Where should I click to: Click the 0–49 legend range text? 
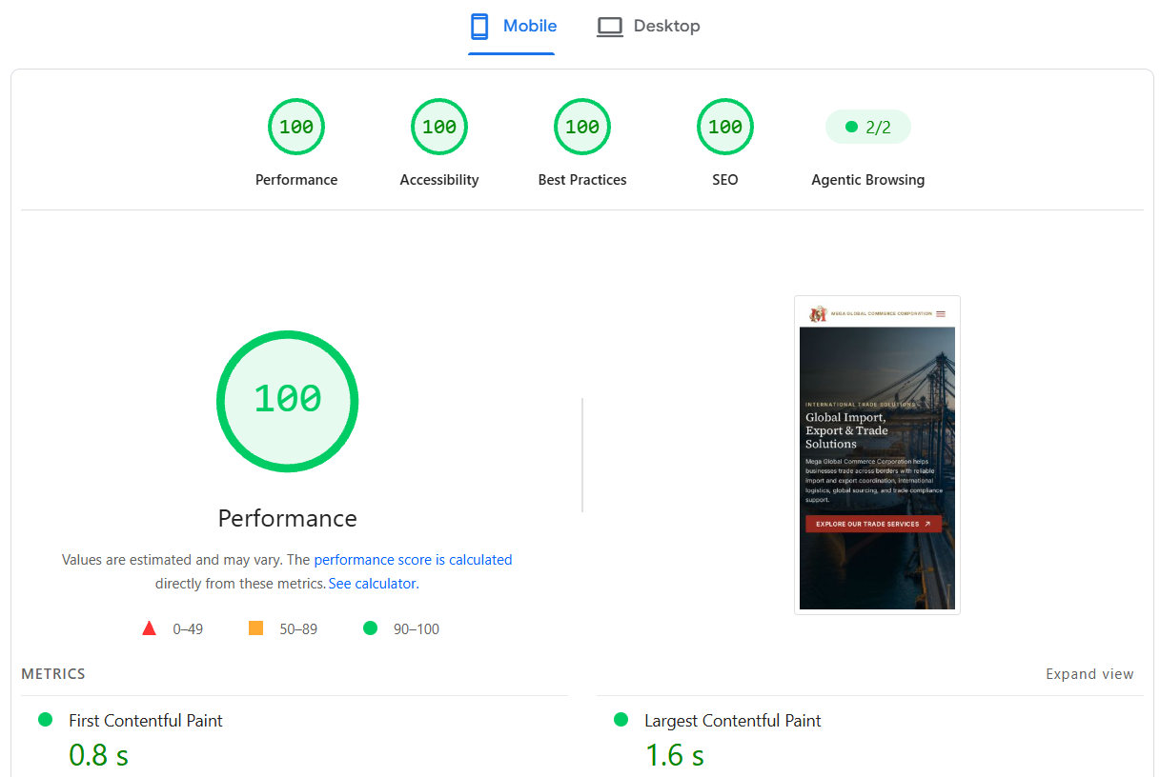pyautogui.click(x=188, y=629)
